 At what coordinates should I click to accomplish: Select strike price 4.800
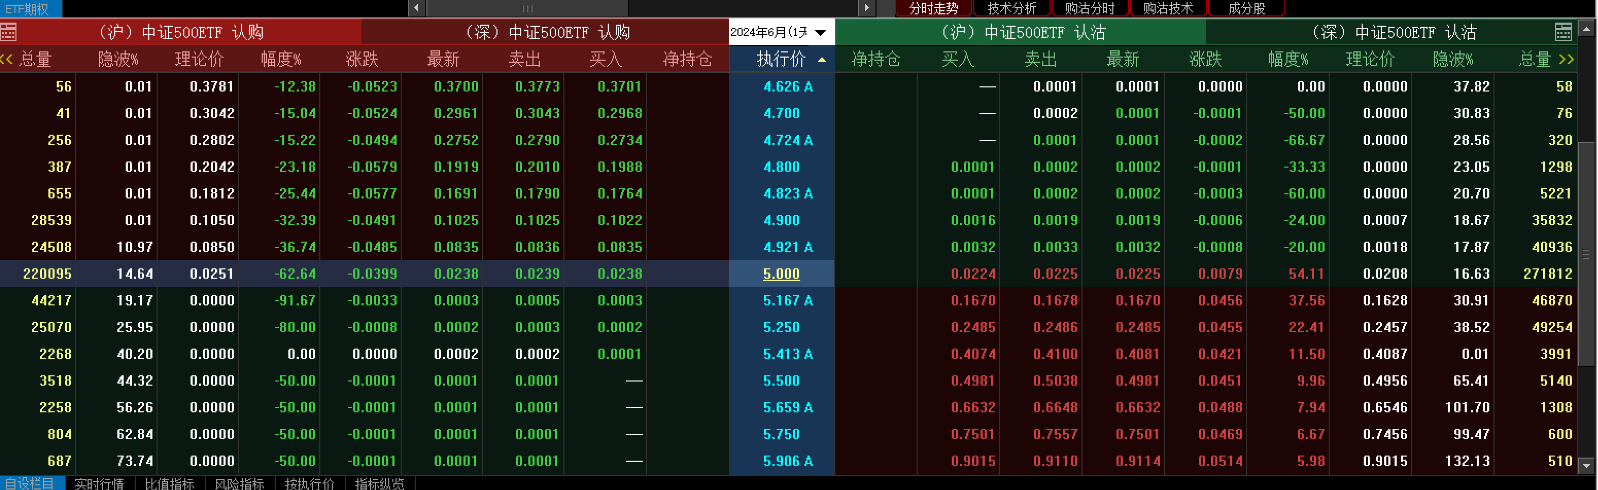tap(782, 167)
